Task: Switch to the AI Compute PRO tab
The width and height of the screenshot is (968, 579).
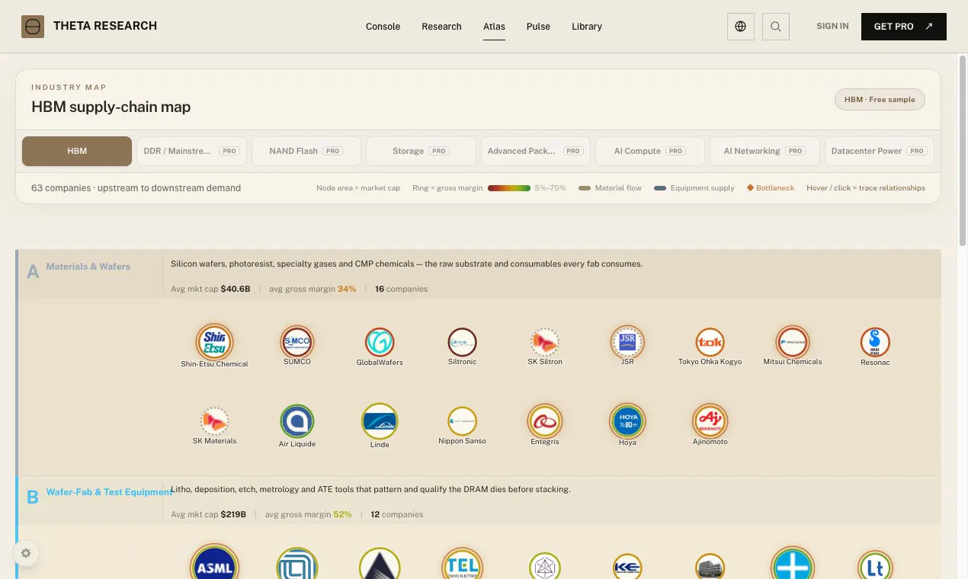Action: (x=650, y=151)
